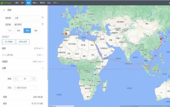
Task: Click the location pin next to the 目的地 field
Action: pyautogui.click(x=43, y=24)
